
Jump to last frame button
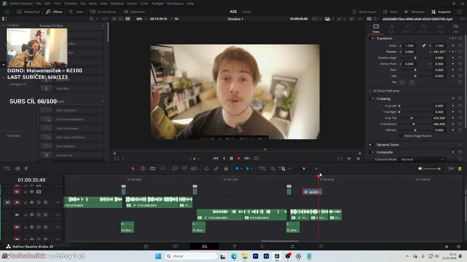click(x=247, y=158)
